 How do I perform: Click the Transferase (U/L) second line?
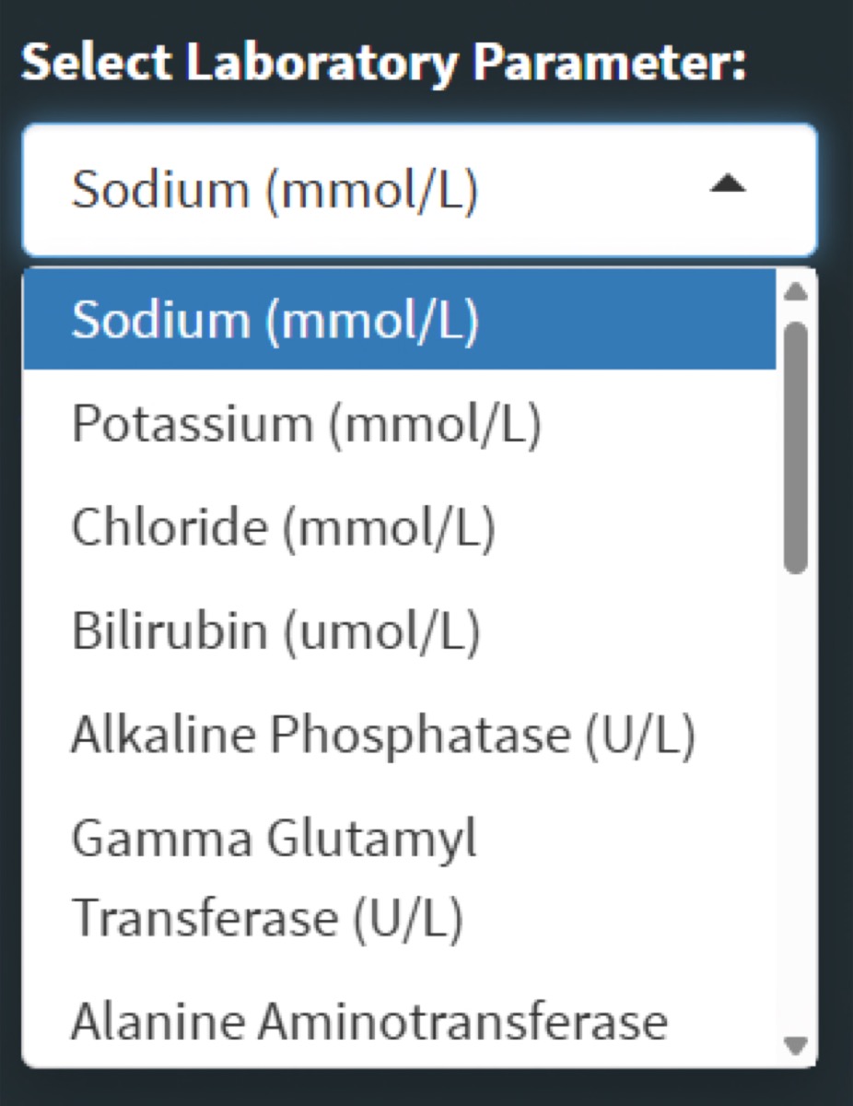(267, 917)
